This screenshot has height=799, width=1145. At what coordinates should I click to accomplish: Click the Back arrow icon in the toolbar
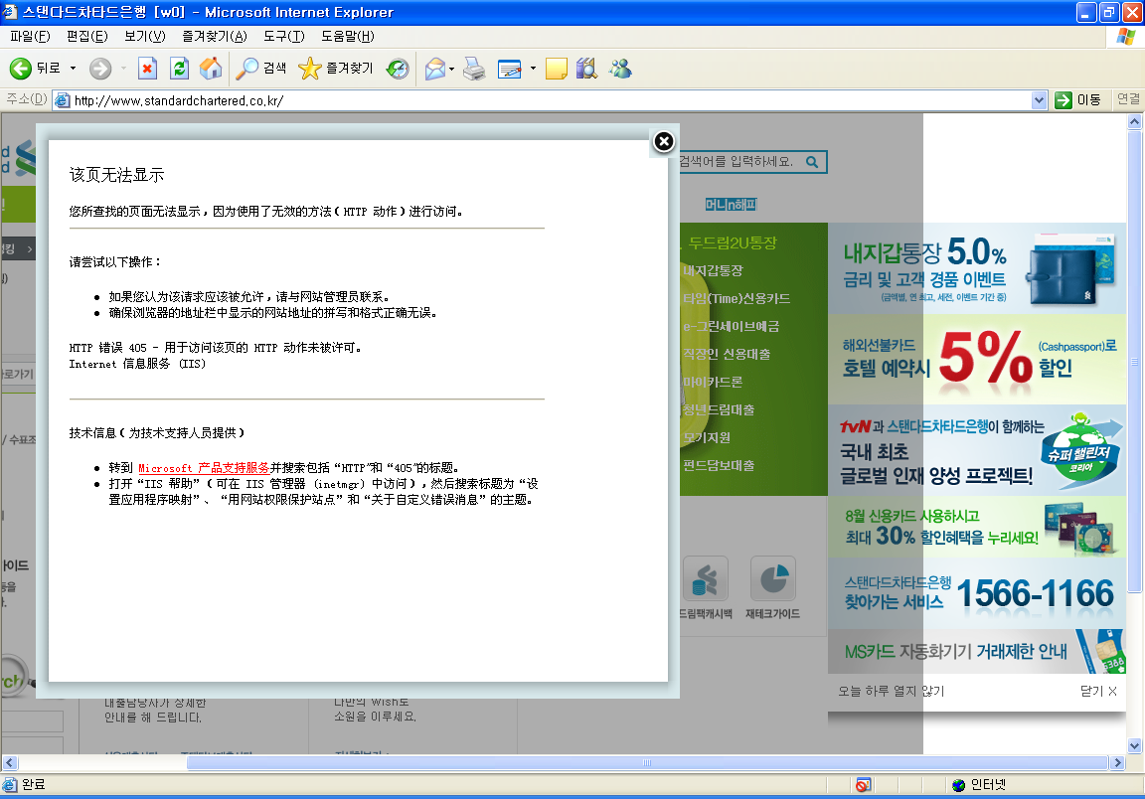pyautogui.click(x=21, y=69)
